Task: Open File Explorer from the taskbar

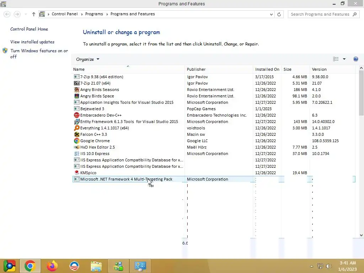Action: point(96,266)
